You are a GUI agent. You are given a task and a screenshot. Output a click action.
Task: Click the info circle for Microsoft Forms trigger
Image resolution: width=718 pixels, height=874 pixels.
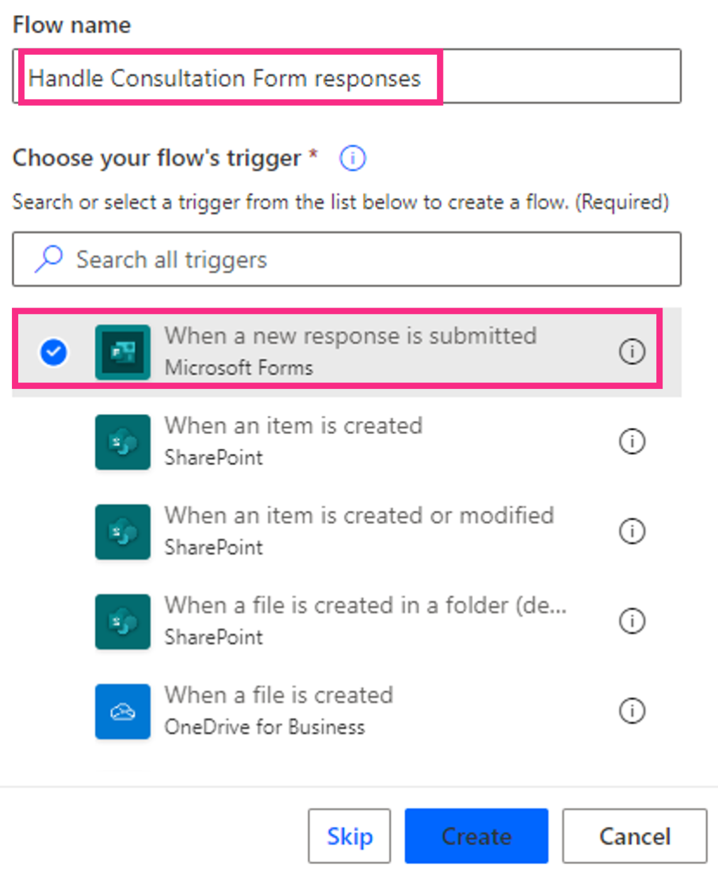point(632,351)
